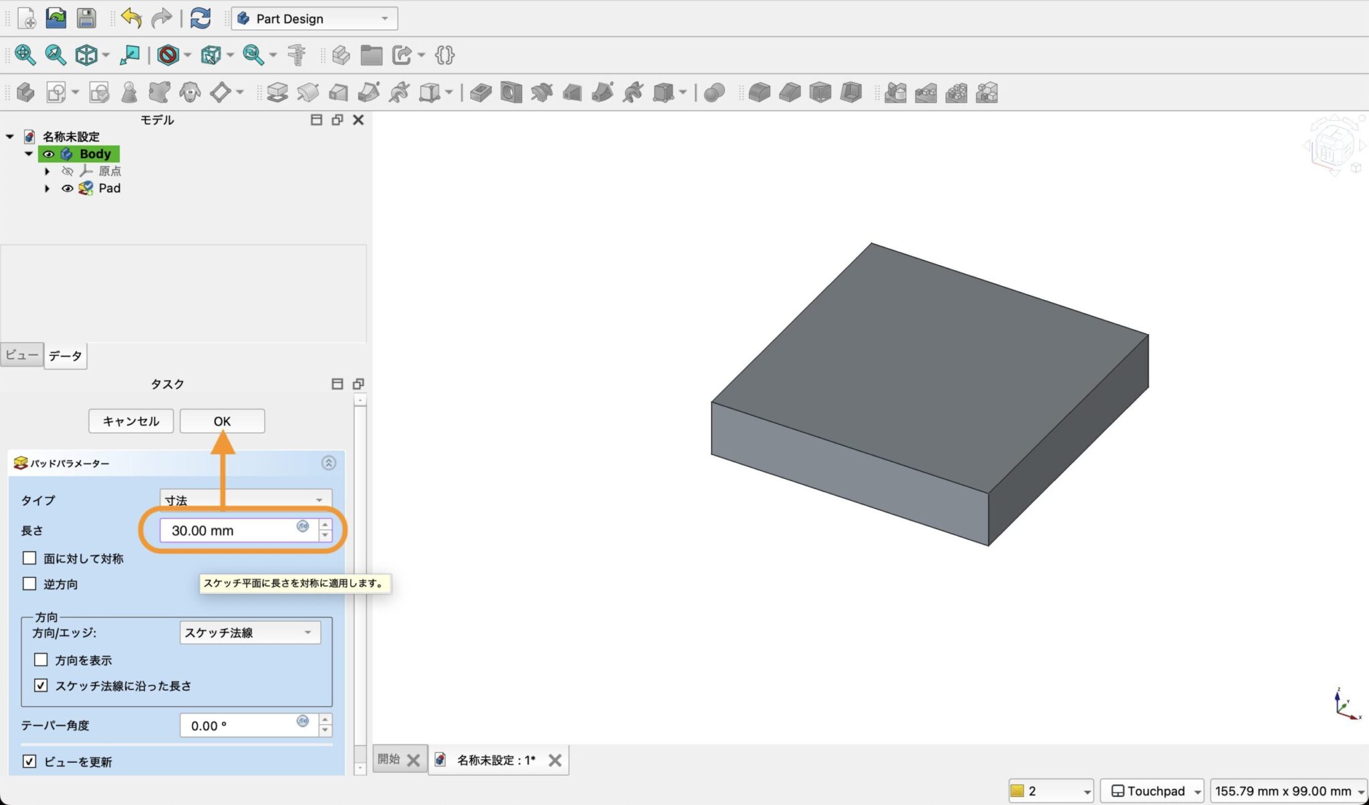
Task: Click the sheep clone icon
Action: (x=190, y=92)
